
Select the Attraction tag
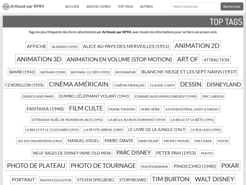[x=216, y=60]
